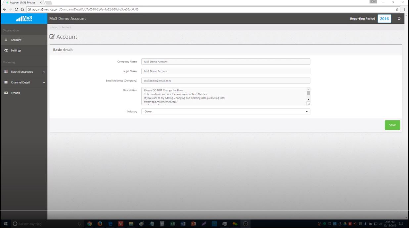
Task: Click the taskbar clock showing 2:47 PM
Action: [x=390, y=224]
